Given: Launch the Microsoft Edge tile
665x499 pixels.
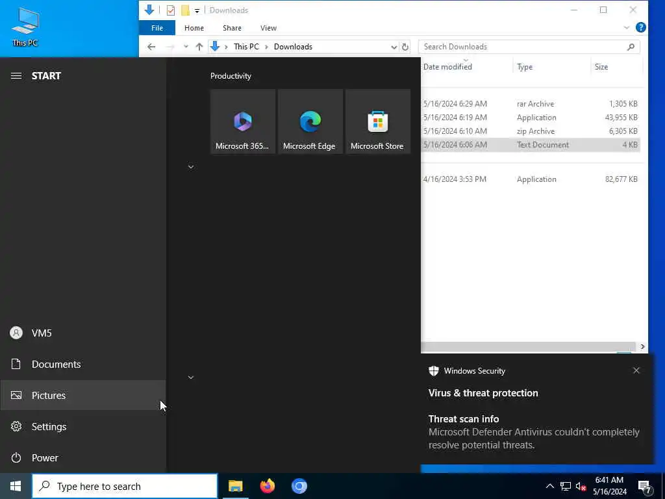Looking at the screenshot, I should [310, 122].
